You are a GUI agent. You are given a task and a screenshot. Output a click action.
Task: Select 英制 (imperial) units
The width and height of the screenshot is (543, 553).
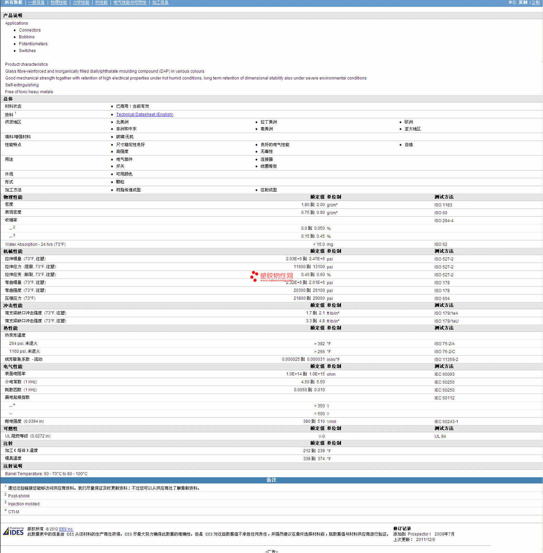523,2
